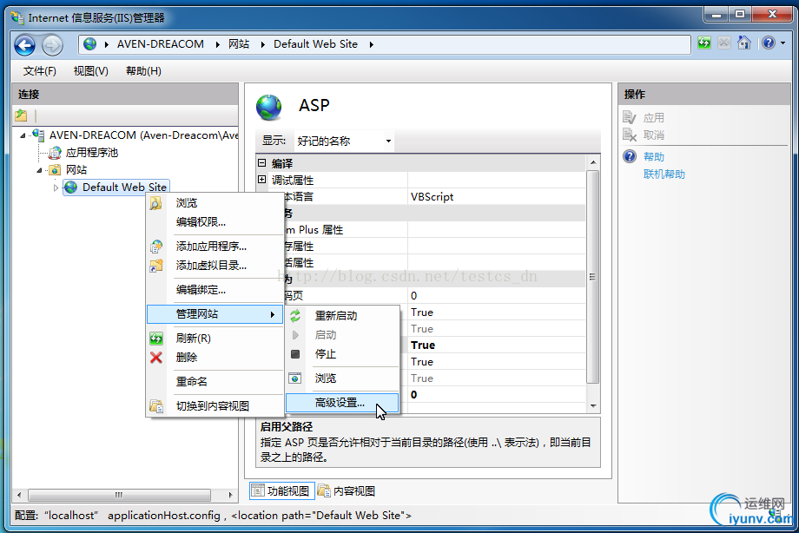
Task: Click the bold True value cell
Action: point(496,345)
